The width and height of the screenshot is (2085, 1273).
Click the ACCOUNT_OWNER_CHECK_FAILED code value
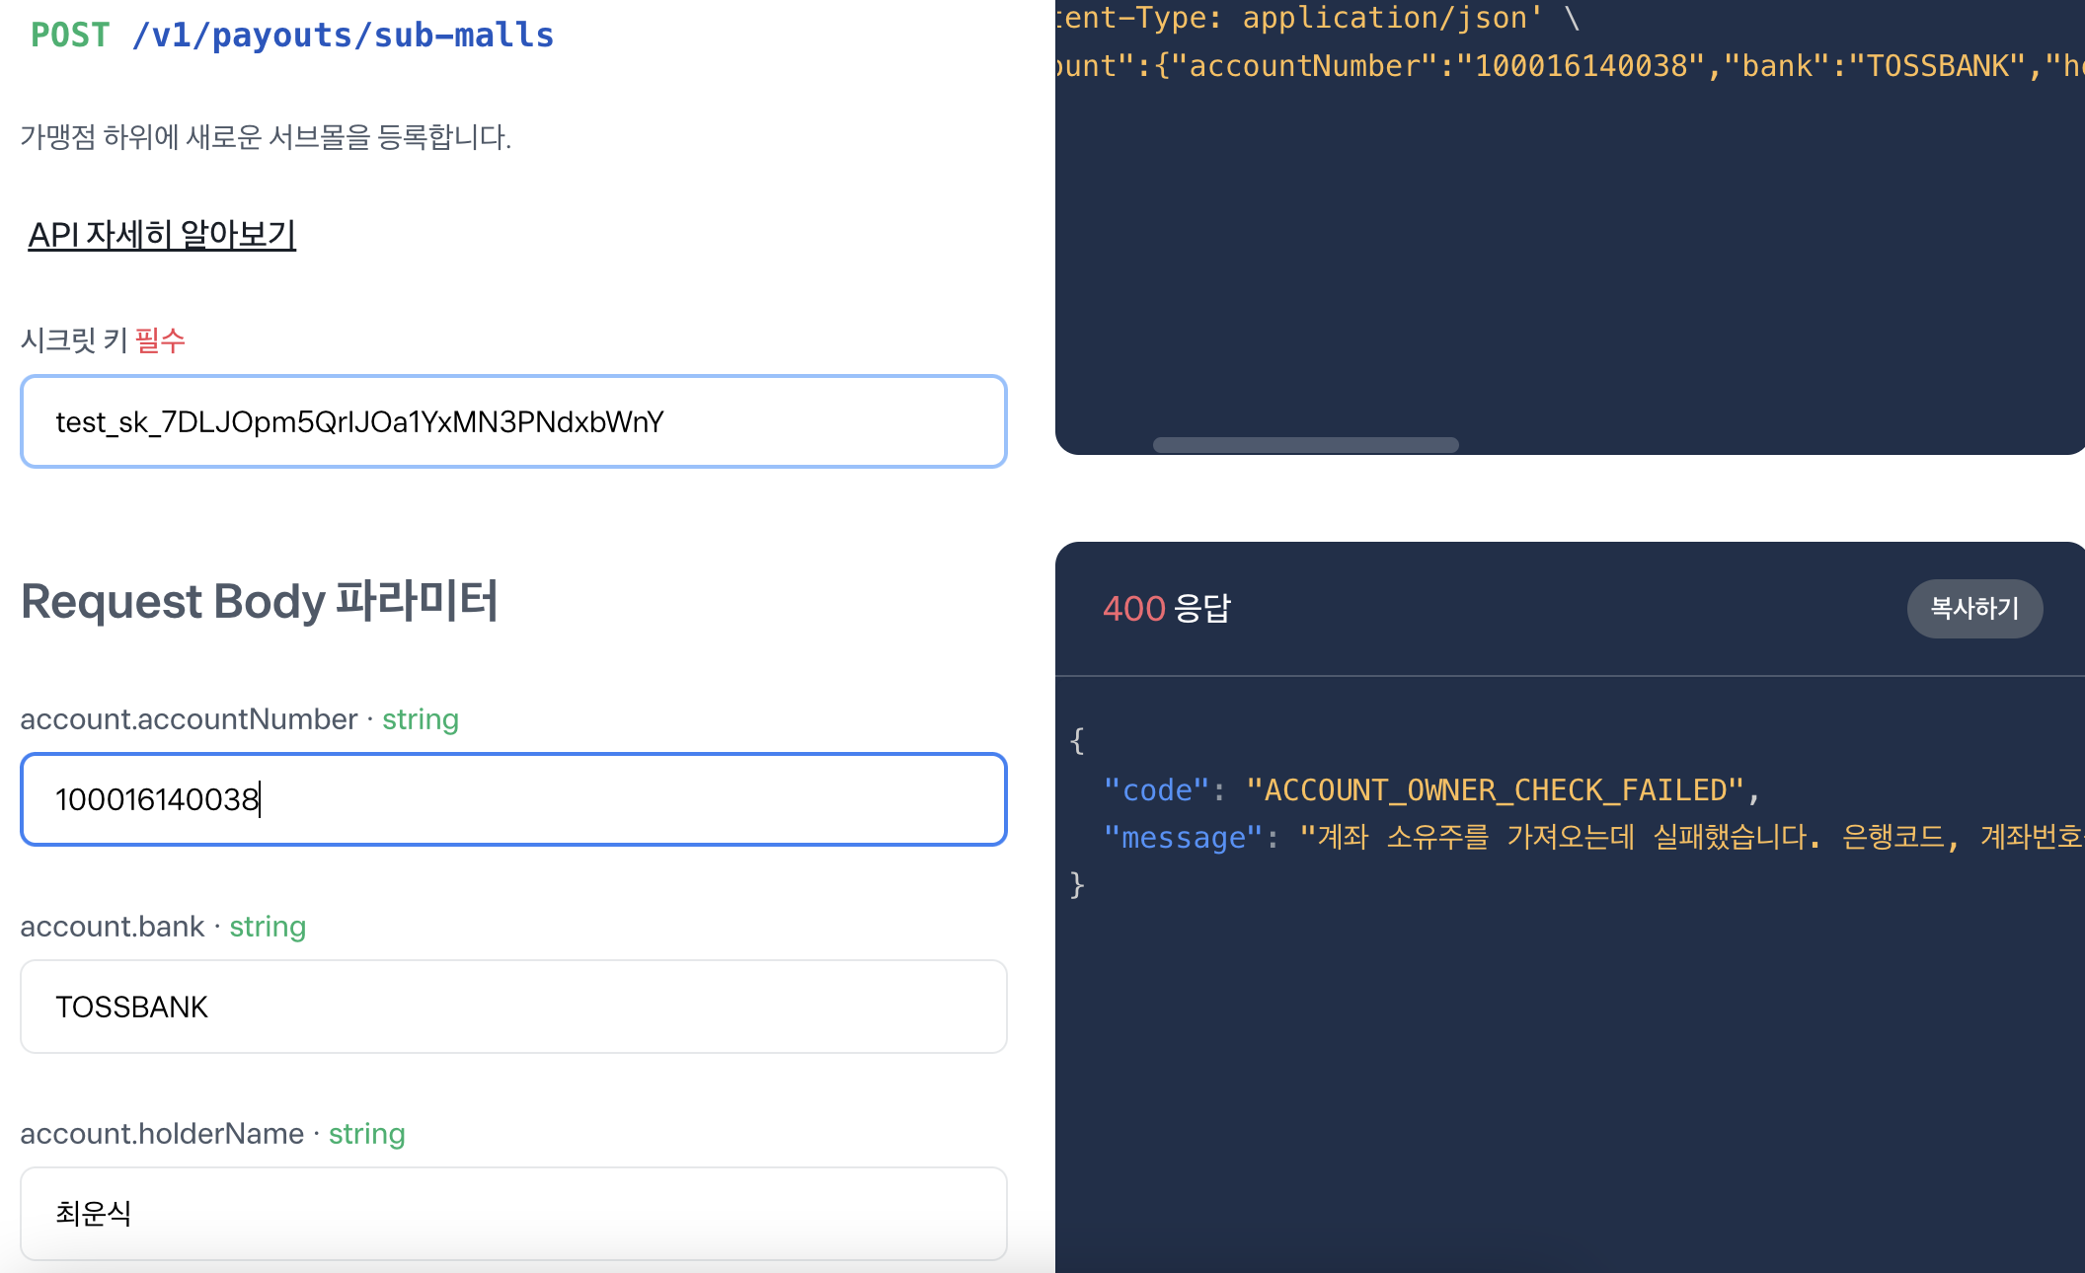[1495, 790]
